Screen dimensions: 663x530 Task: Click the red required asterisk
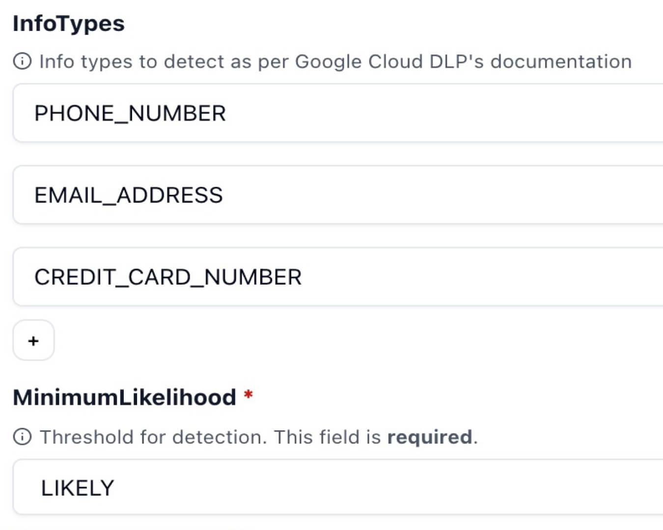coord(249,395)
